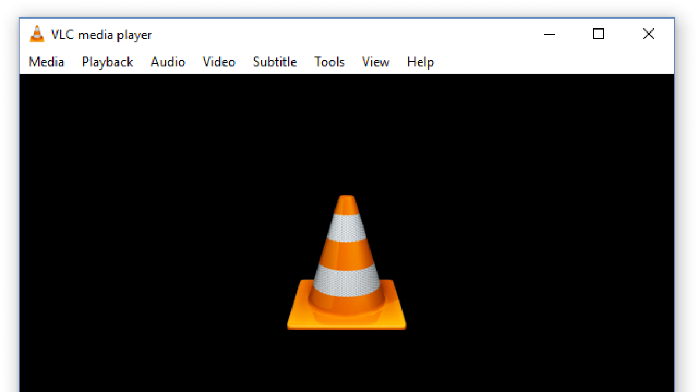The width and height of the screenshot is (698, 392).
Task: Click the top orange tip of the cone
Action: [347, 203]
